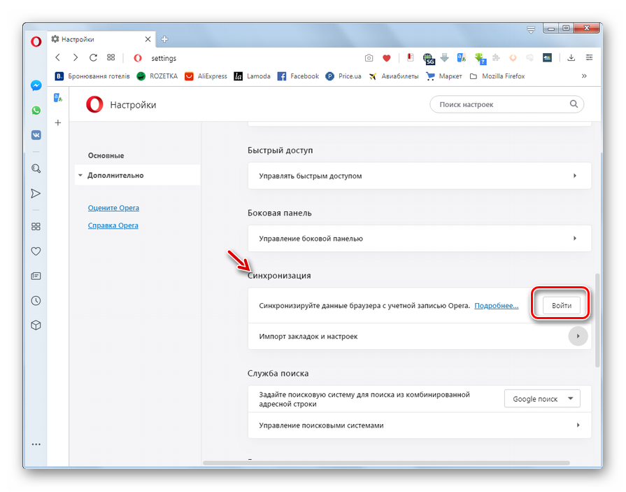Image resolution: width=626 pixels, height=492 pixels.
Task: Open Google поиск search engine dropdown
Action: click(x=542, y=398)
